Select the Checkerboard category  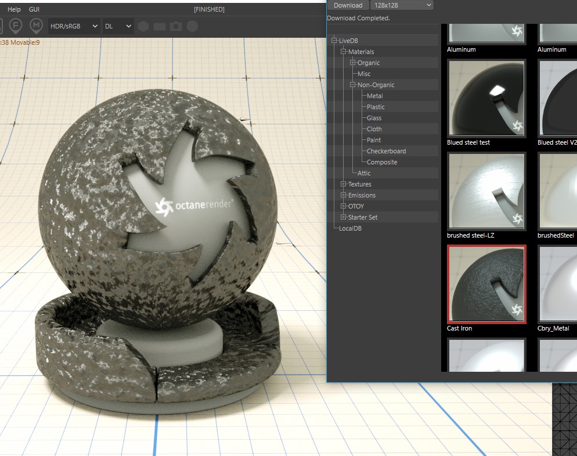(387, 151)
